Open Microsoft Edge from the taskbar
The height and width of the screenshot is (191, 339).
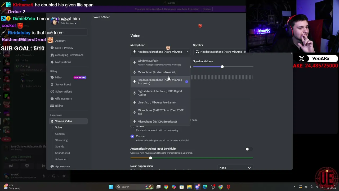point(205,187)
